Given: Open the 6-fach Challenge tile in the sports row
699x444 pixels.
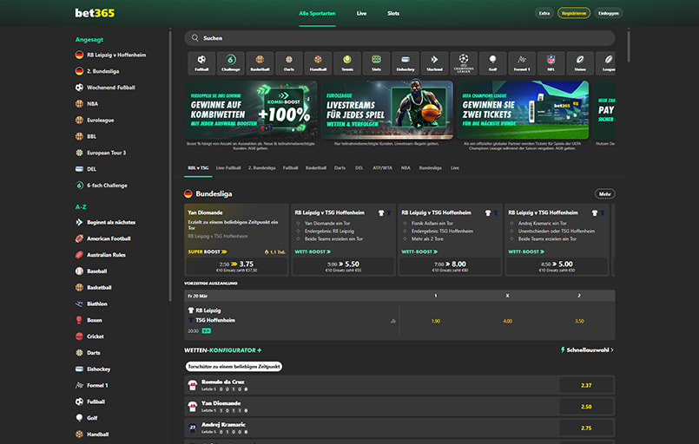Looking at the screenshot, I should click(x=230, y=62).
